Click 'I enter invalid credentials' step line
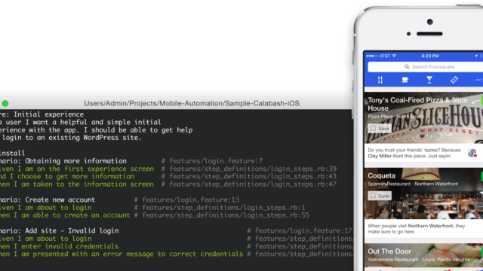 pos(59,246)
